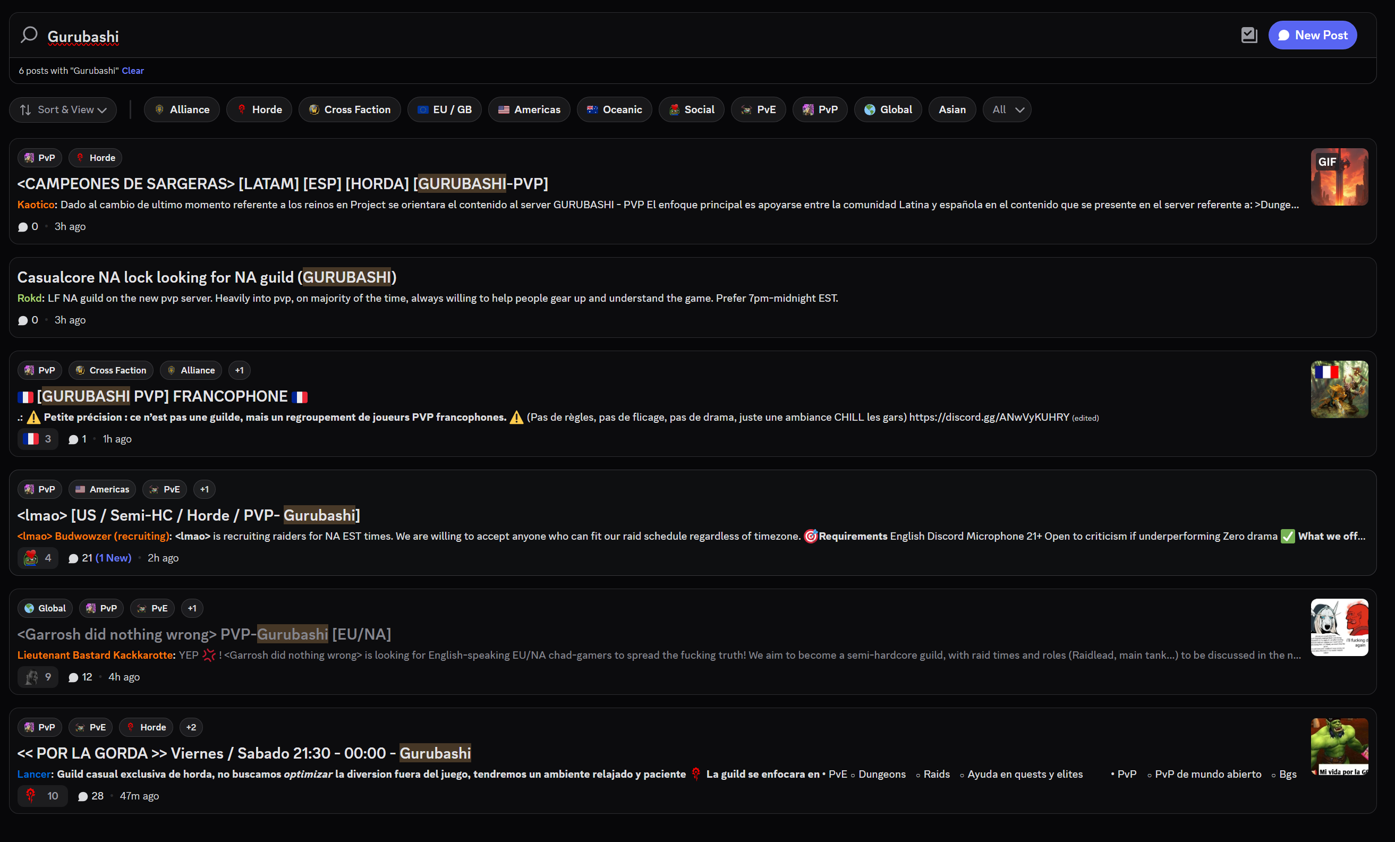The width and height of the screenshot is (1395, 842).
Task: Click the PvP tag on the Garrosh post
Action: (101, 608)
